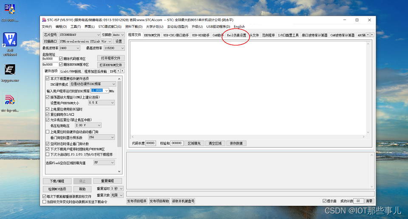Screen dimensions: 408x219
Task: Open the IRC调节模式 dropdown
Action: click(93, 84)
